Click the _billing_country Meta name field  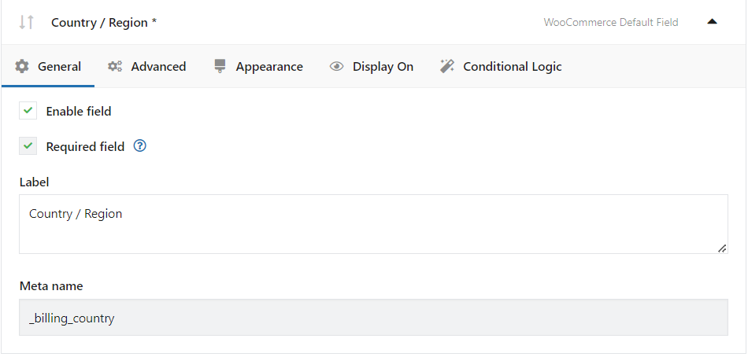click(x=373, y=318)
